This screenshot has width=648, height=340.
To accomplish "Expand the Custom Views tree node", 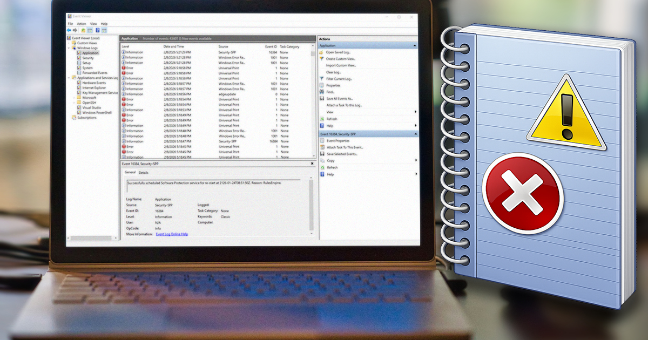I will tap(69, 43).
